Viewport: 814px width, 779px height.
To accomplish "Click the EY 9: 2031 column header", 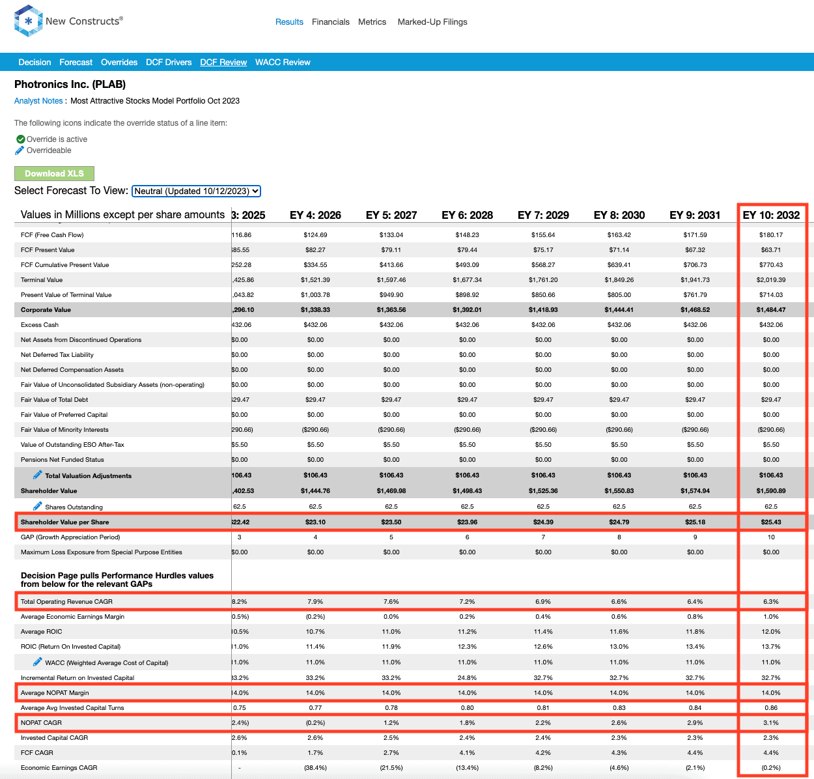I will tap(695, 215).
